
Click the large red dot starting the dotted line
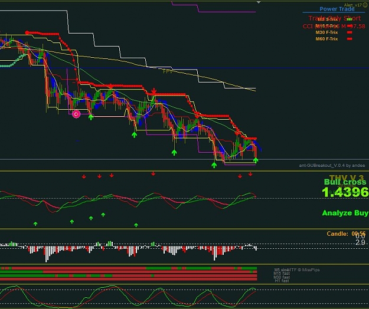point(27,32)
